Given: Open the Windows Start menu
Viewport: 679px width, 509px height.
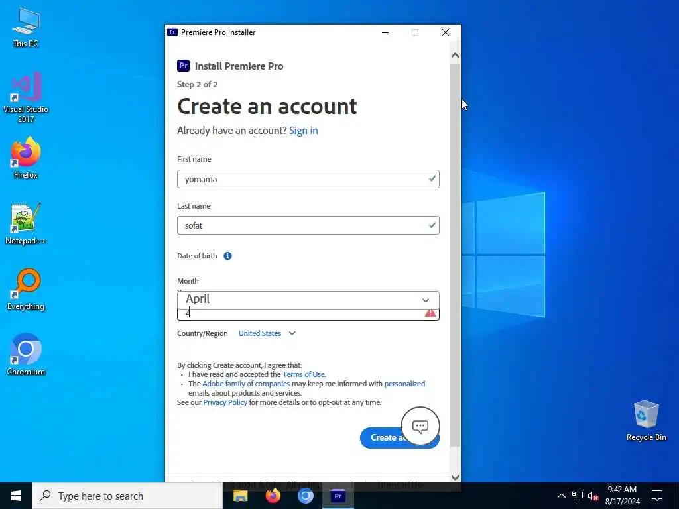Looking at the screenshot, I should (16, 496).
